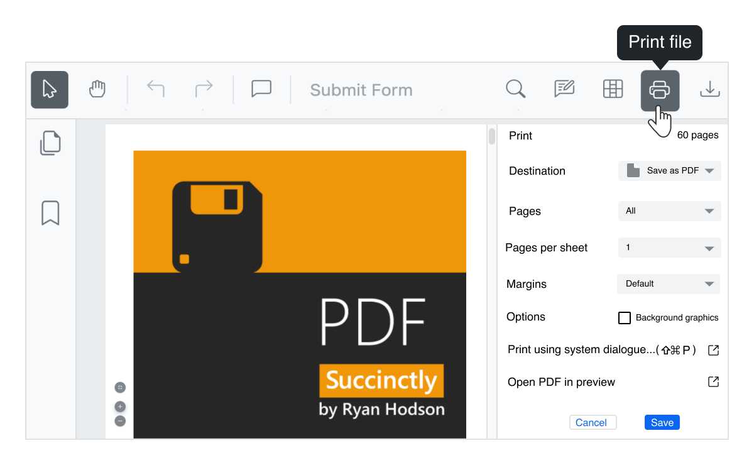The width and height of the screenshot is (754, 465).
Task: Open the signature editing tool
Action: (x=564, y=89)
